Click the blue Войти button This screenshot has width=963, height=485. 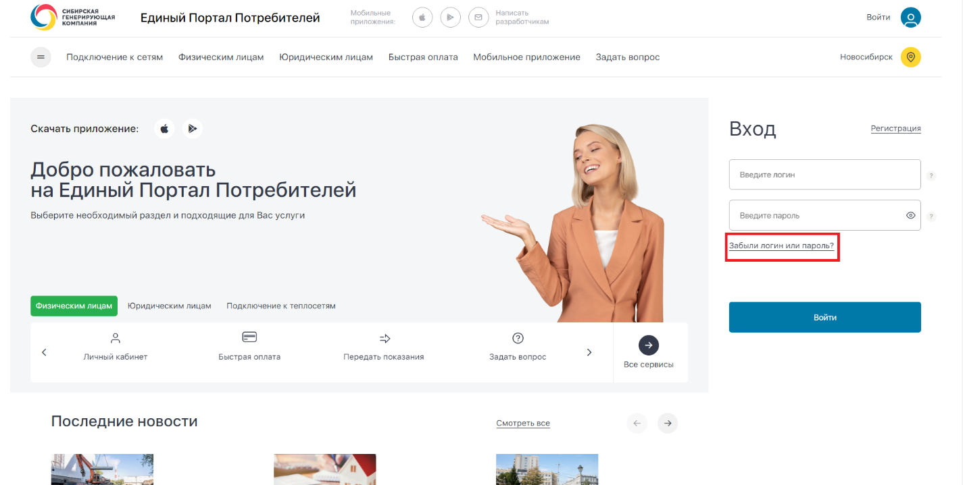click(x=824, y=317)
